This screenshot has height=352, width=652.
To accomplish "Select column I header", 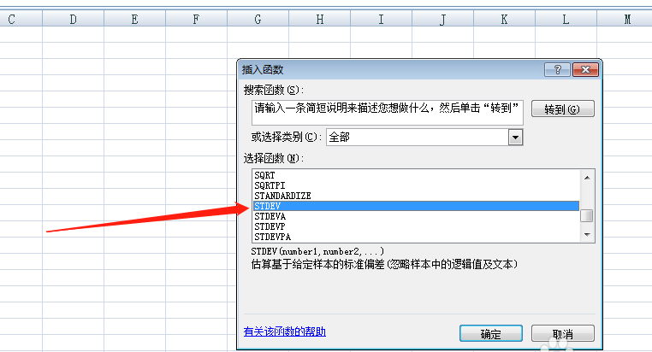I will (x=381, y=19).
